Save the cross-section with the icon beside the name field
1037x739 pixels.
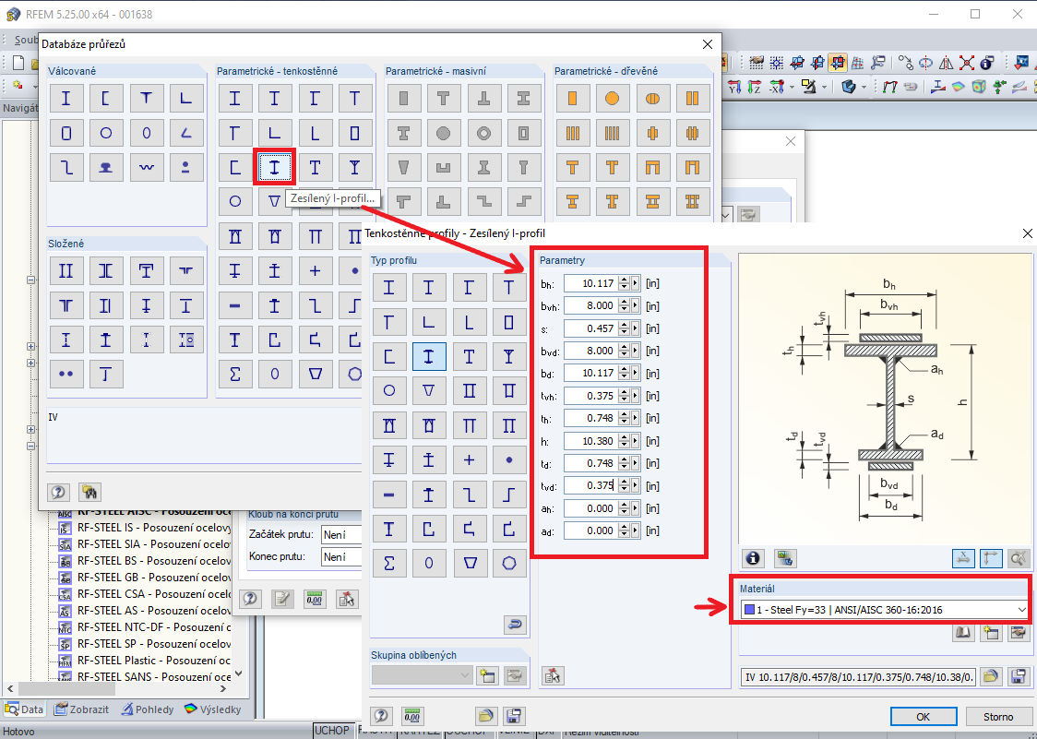(1019, 677)
